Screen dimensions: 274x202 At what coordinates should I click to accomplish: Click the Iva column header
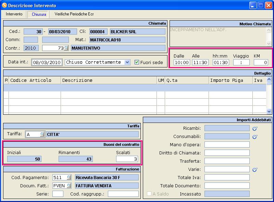coord(260,80)
